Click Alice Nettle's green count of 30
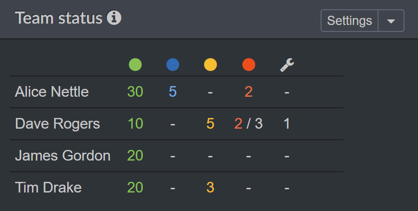 coord(135,92)
